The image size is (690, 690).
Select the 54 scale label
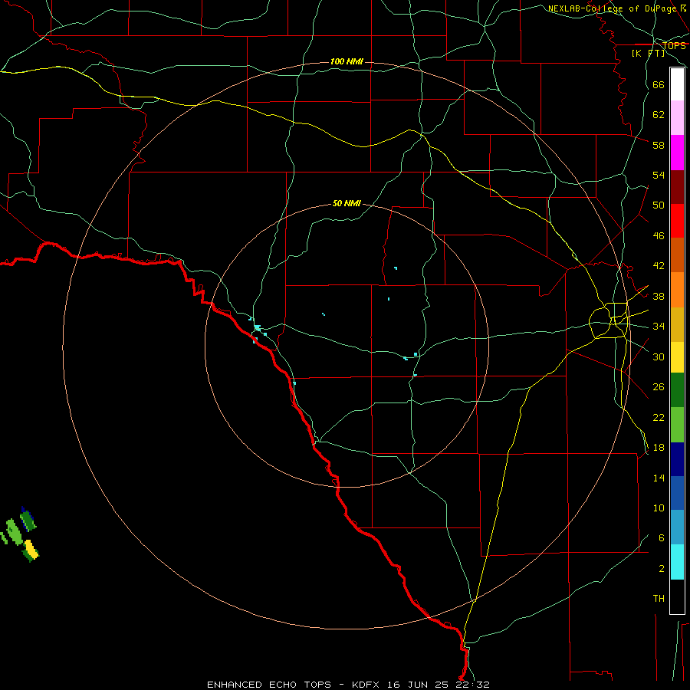[x=659, y=175]
